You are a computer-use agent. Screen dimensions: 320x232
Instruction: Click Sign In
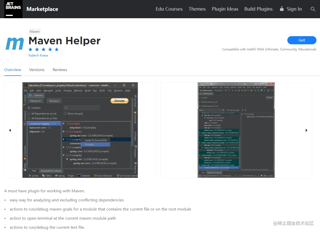[291, 9]
